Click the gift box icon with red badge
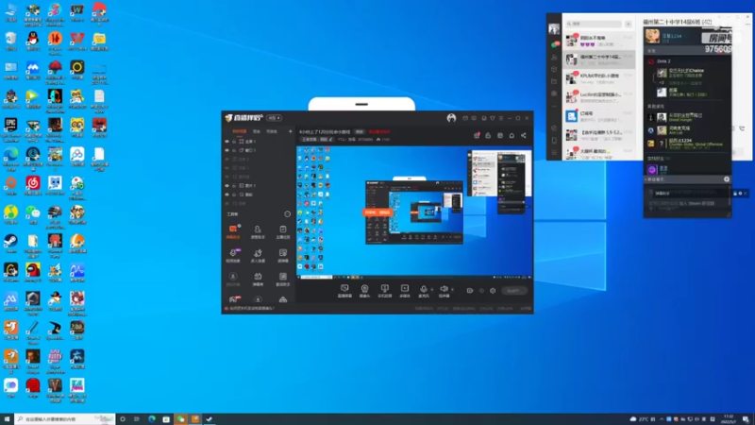 [x=477, y=135]
